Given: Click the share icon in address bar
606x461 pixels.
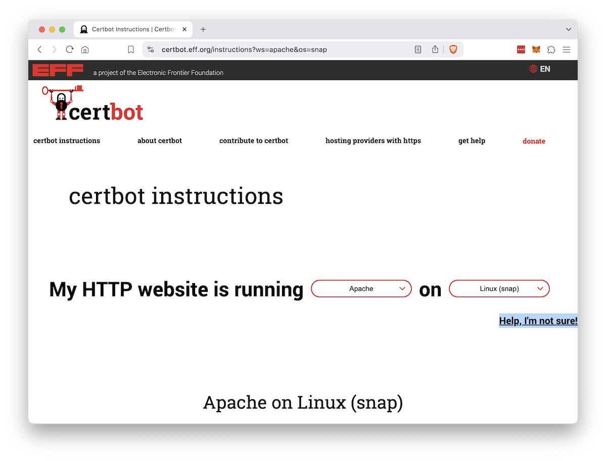Looking at the screenshot, I should click(x=435, y=49).
